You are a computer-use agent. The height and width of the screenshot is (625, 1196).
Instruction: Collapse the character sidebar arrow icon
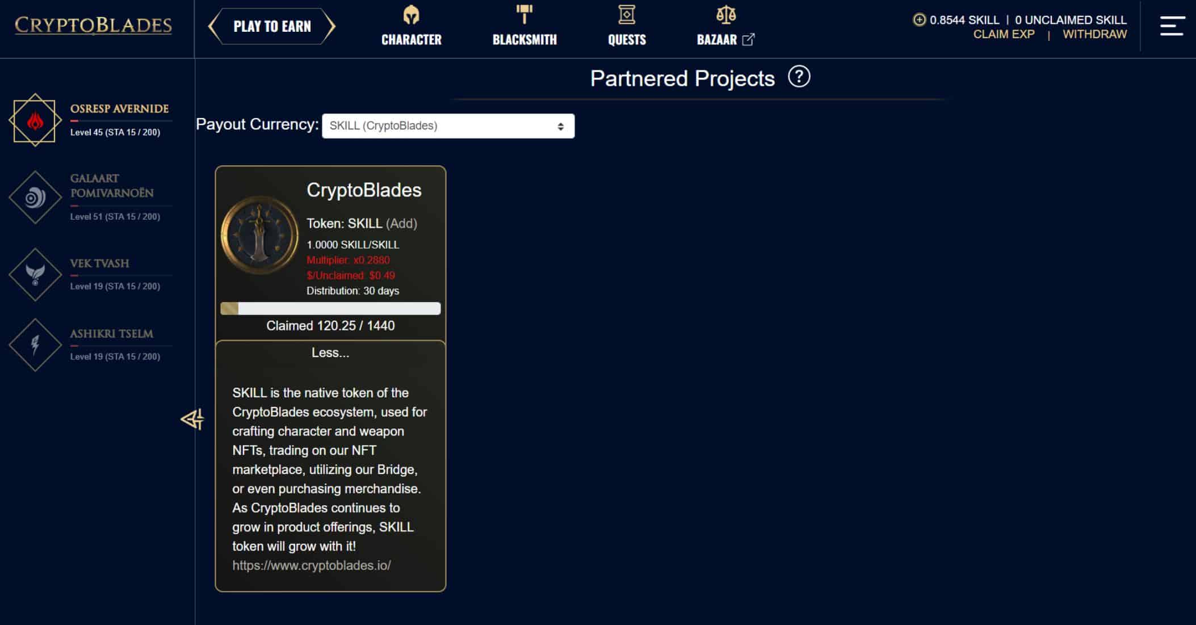click(192, 420)
